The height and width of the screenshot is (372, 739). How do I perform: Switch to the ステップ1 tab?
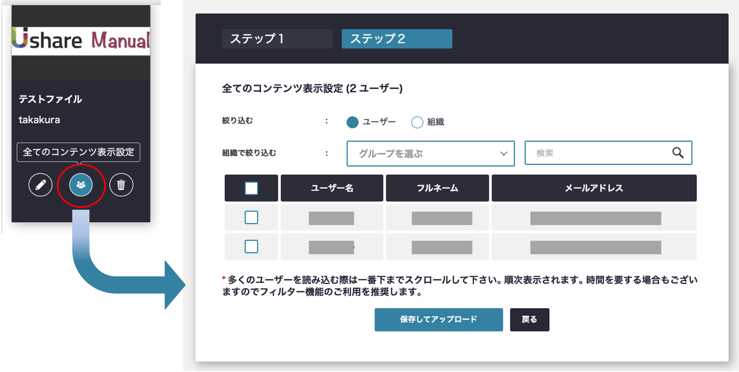(277, 39)
